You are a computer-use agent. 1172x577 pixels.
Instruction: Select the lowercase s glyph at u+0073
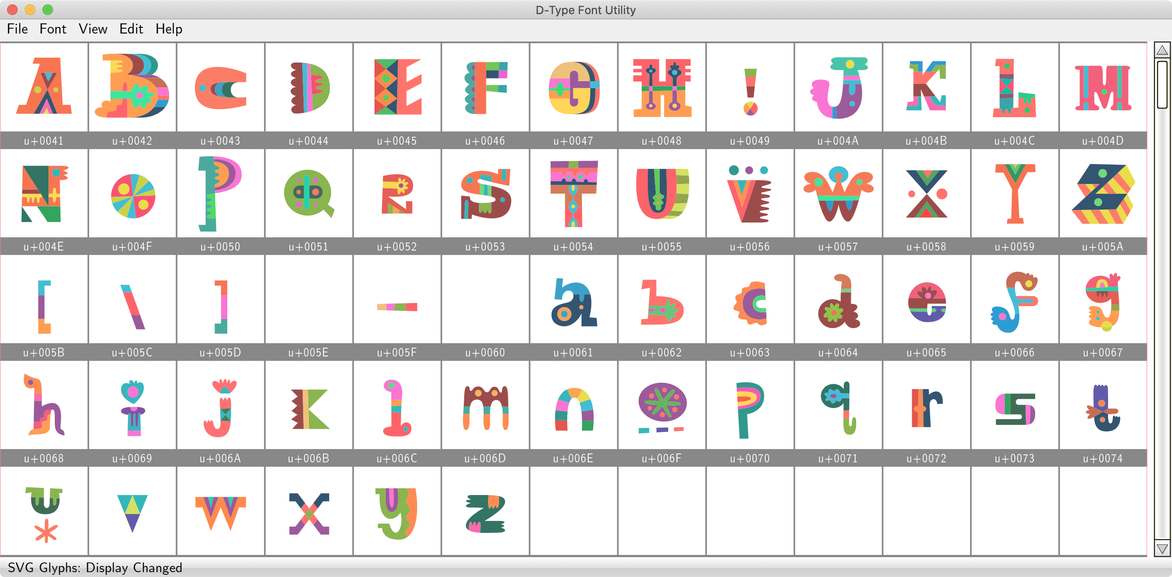[1015, 409]
